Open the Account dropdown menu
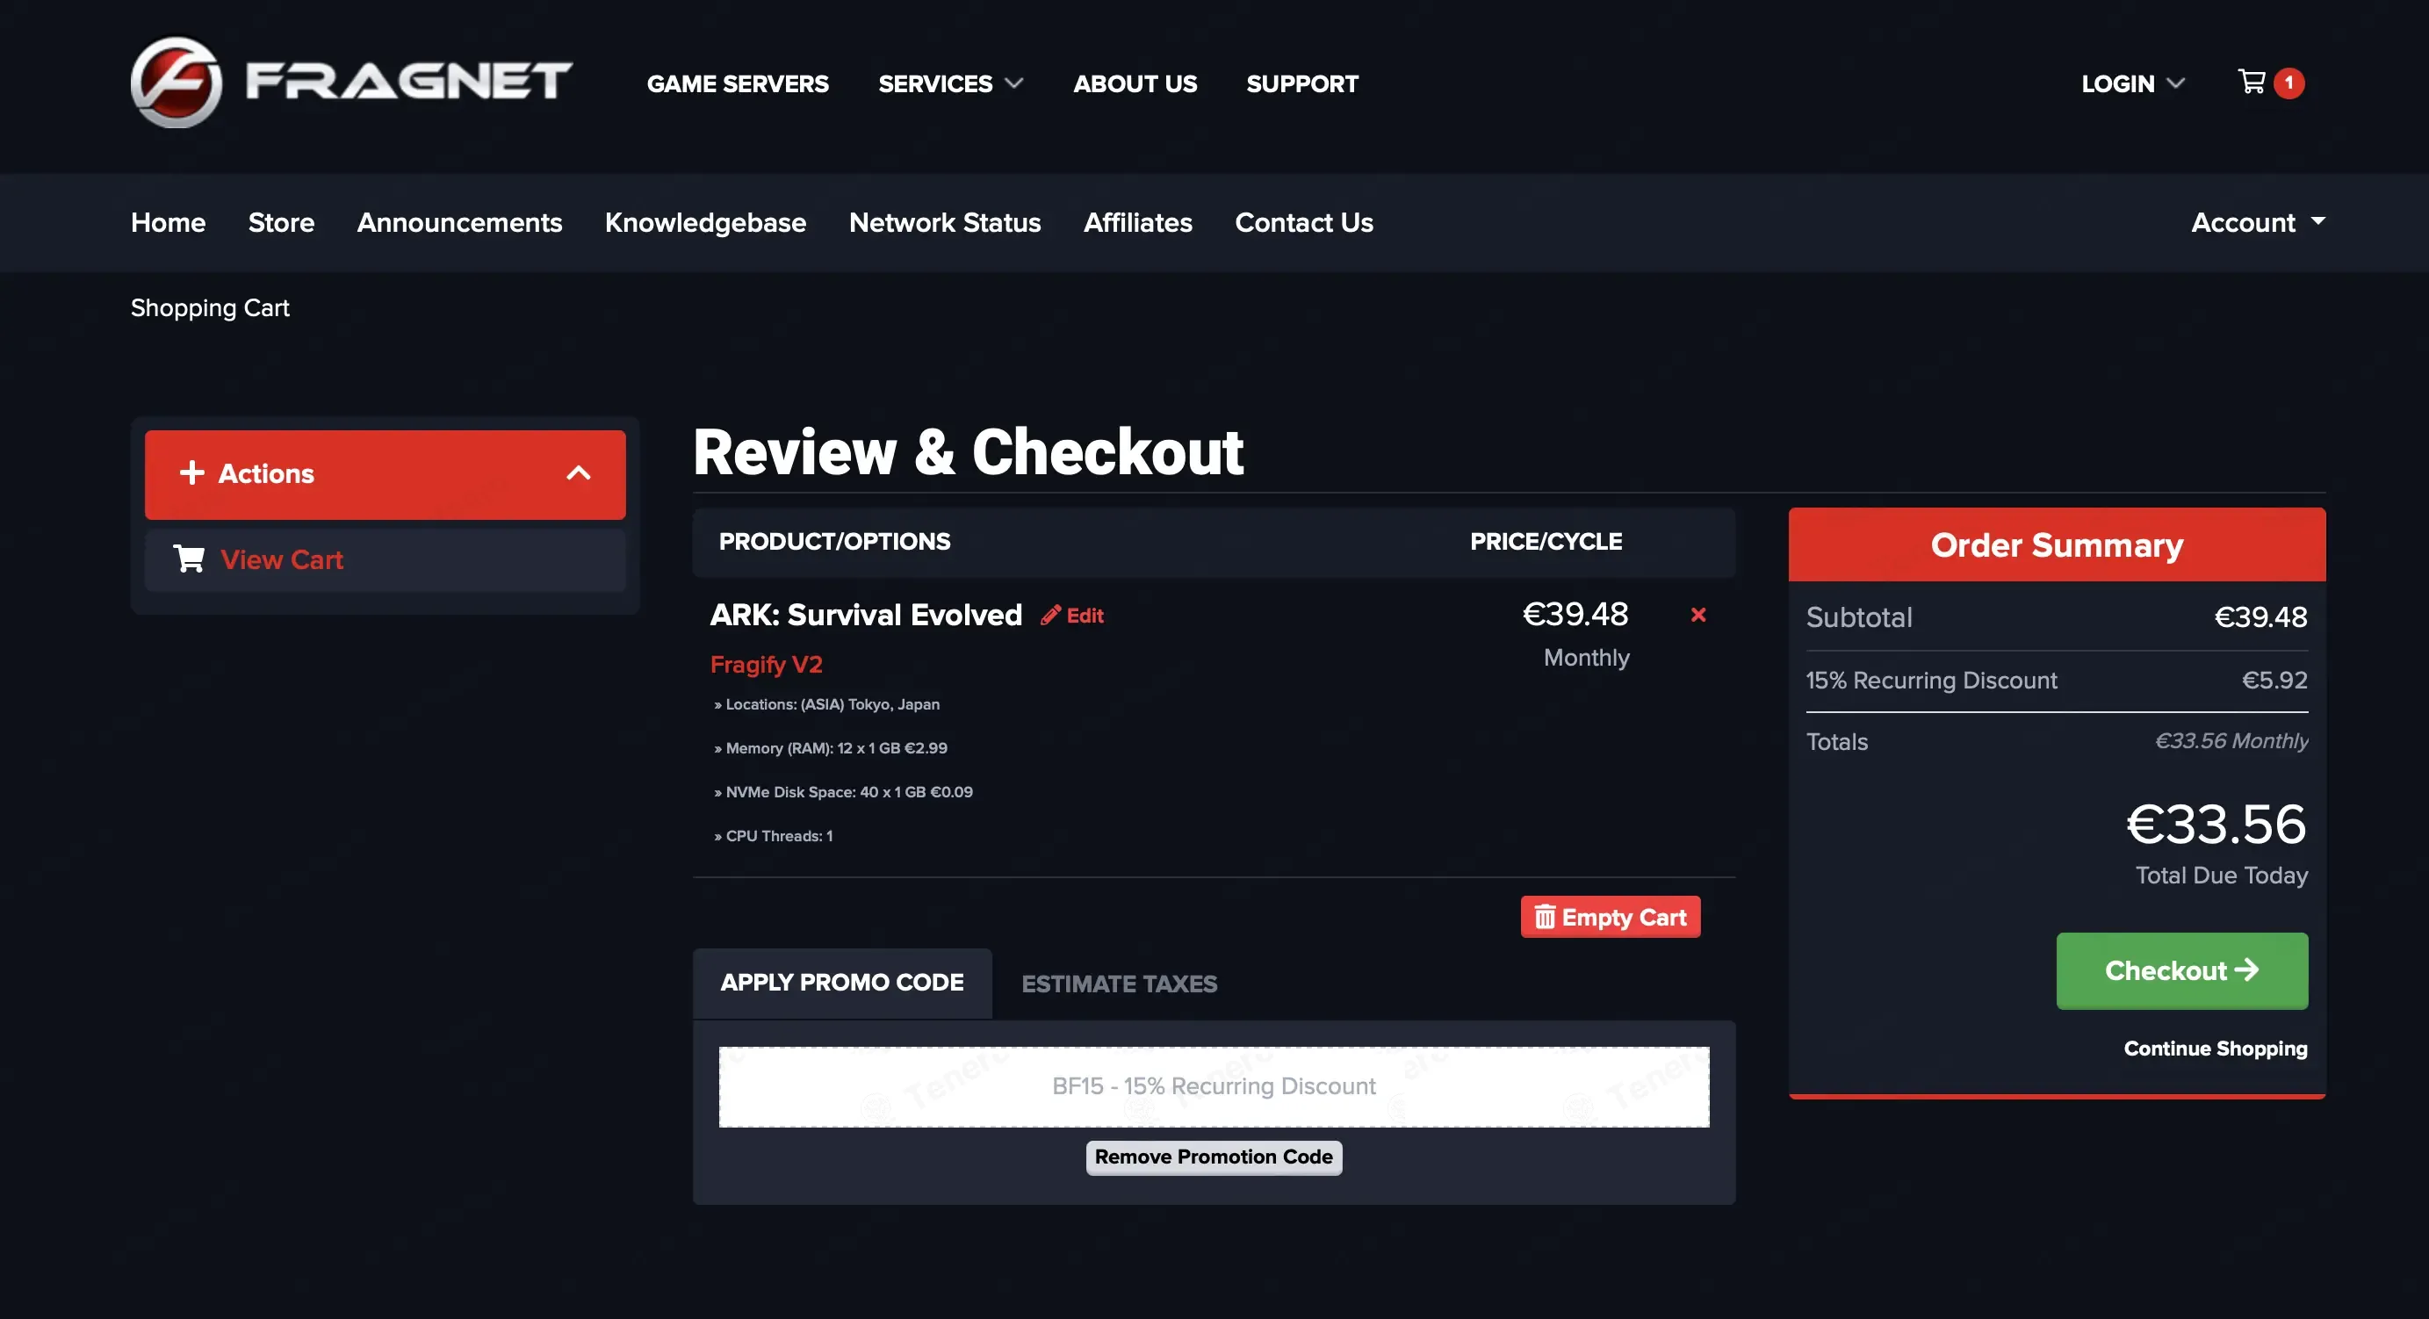Viewport: 2429px width, 1319px height. click(2258, 222)
